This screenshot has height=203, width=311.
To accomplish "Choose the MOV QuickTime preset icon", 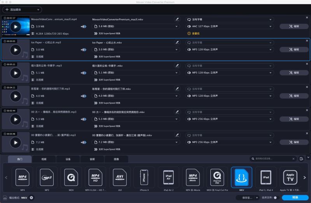I will click(x=71, y=177).
